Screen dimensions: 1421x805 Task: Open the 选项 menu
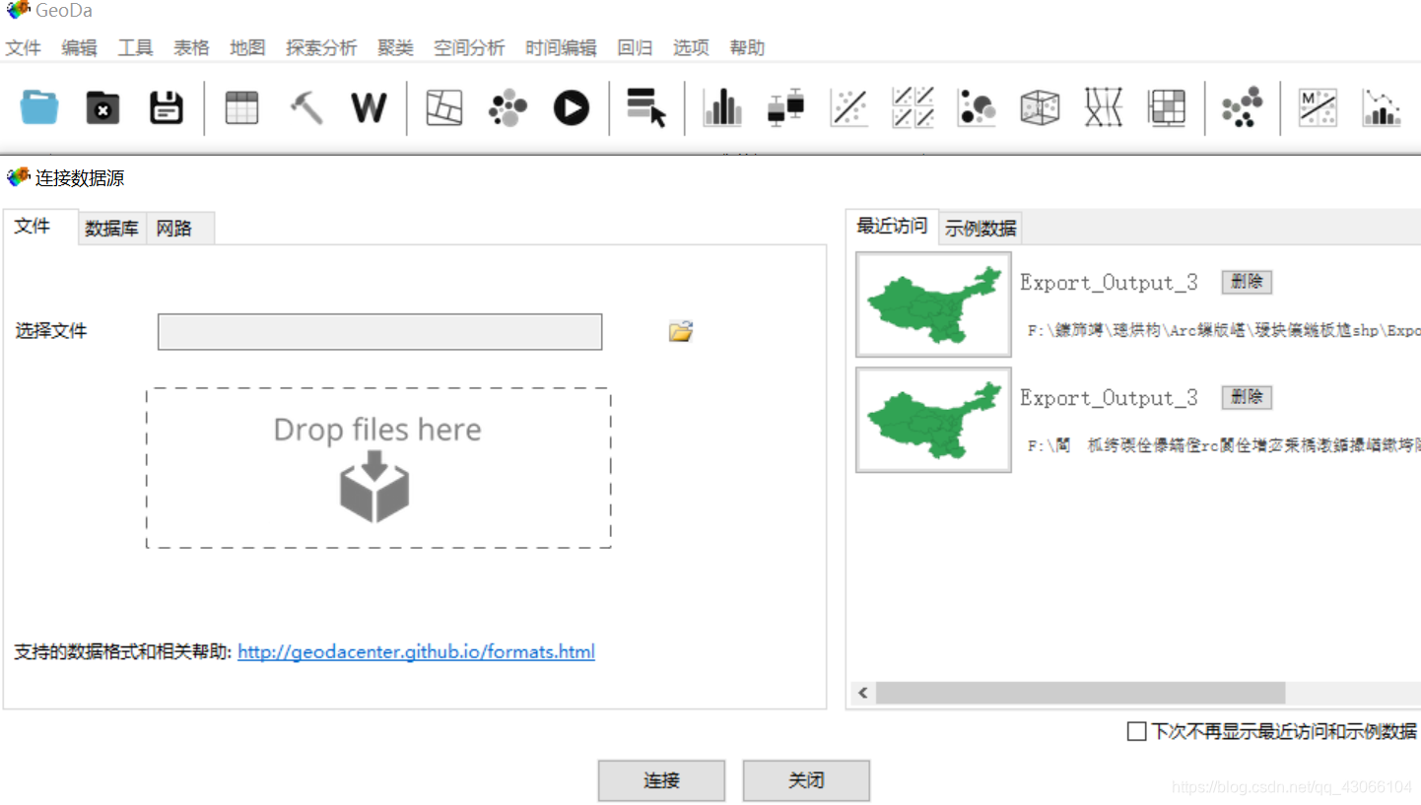point(691,47)
